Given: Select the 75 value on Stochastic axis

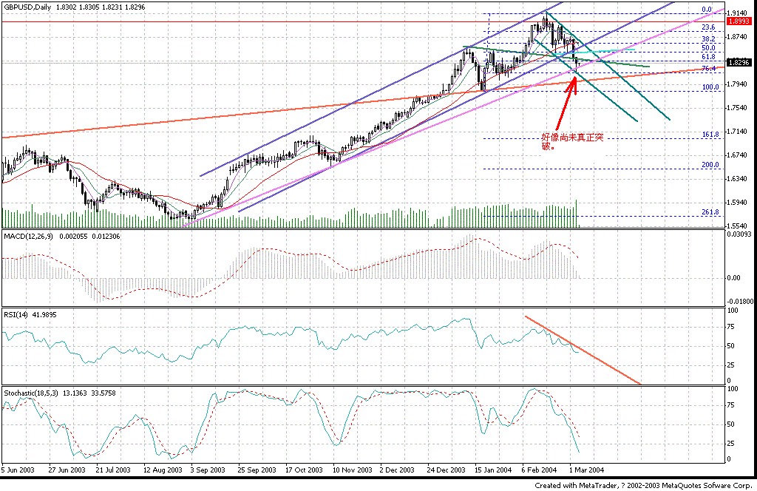Looking at the screenshot, I should (x=731, y=405).
